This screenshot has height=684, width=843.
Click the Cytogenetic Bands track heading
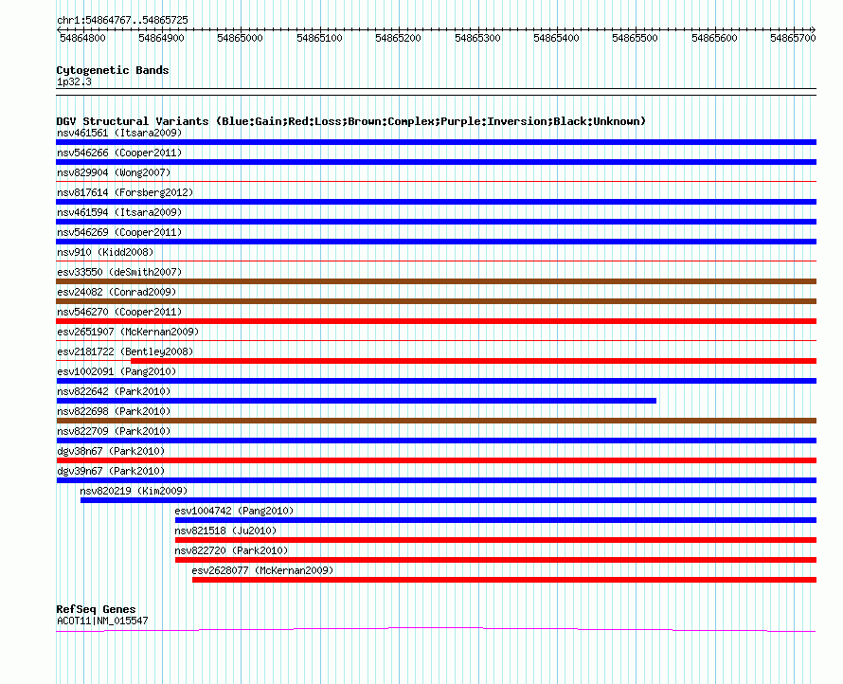coord(113,70)
